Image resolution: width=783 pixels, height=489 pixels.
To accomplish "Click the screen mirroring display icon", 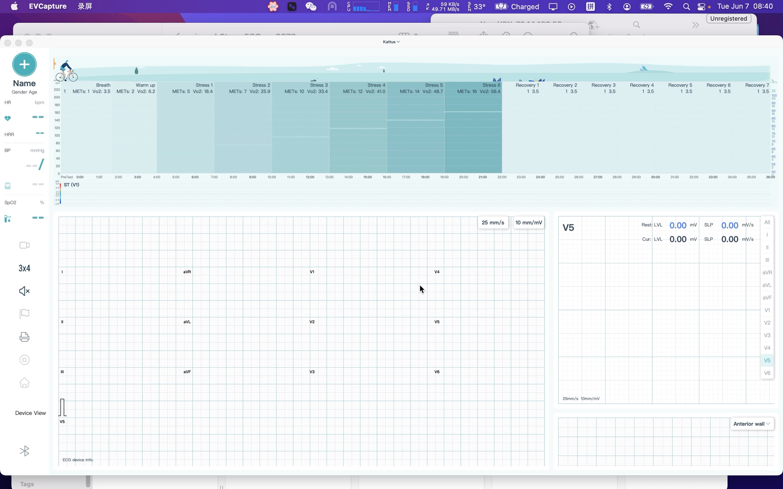I will point(553,7).
